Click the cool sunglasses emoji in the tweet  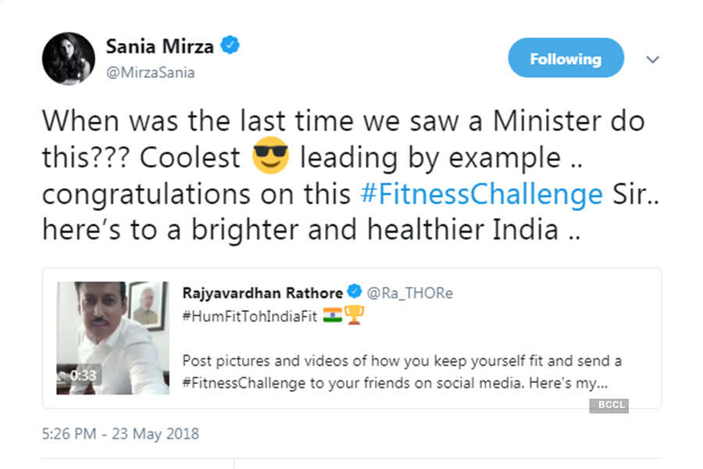click(271, 156)
